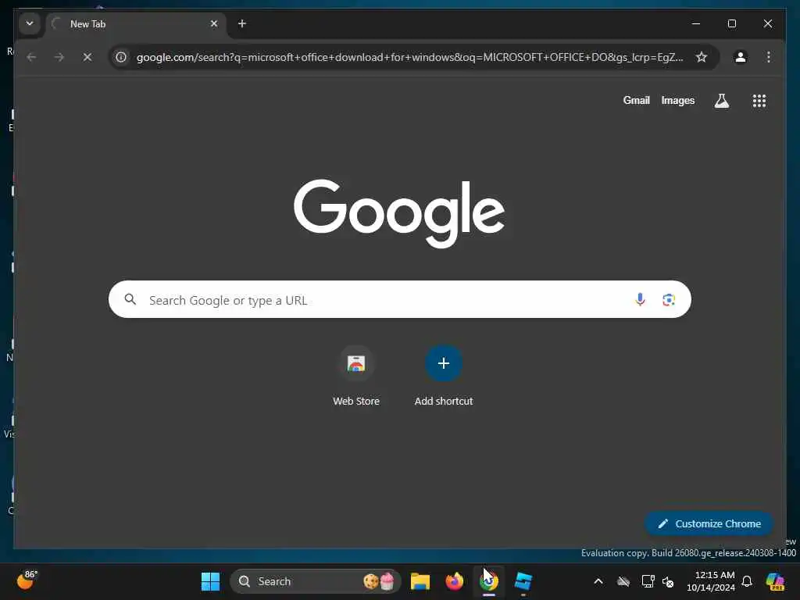
Task: Go back to previous page
Action: [x=31, y=57]
